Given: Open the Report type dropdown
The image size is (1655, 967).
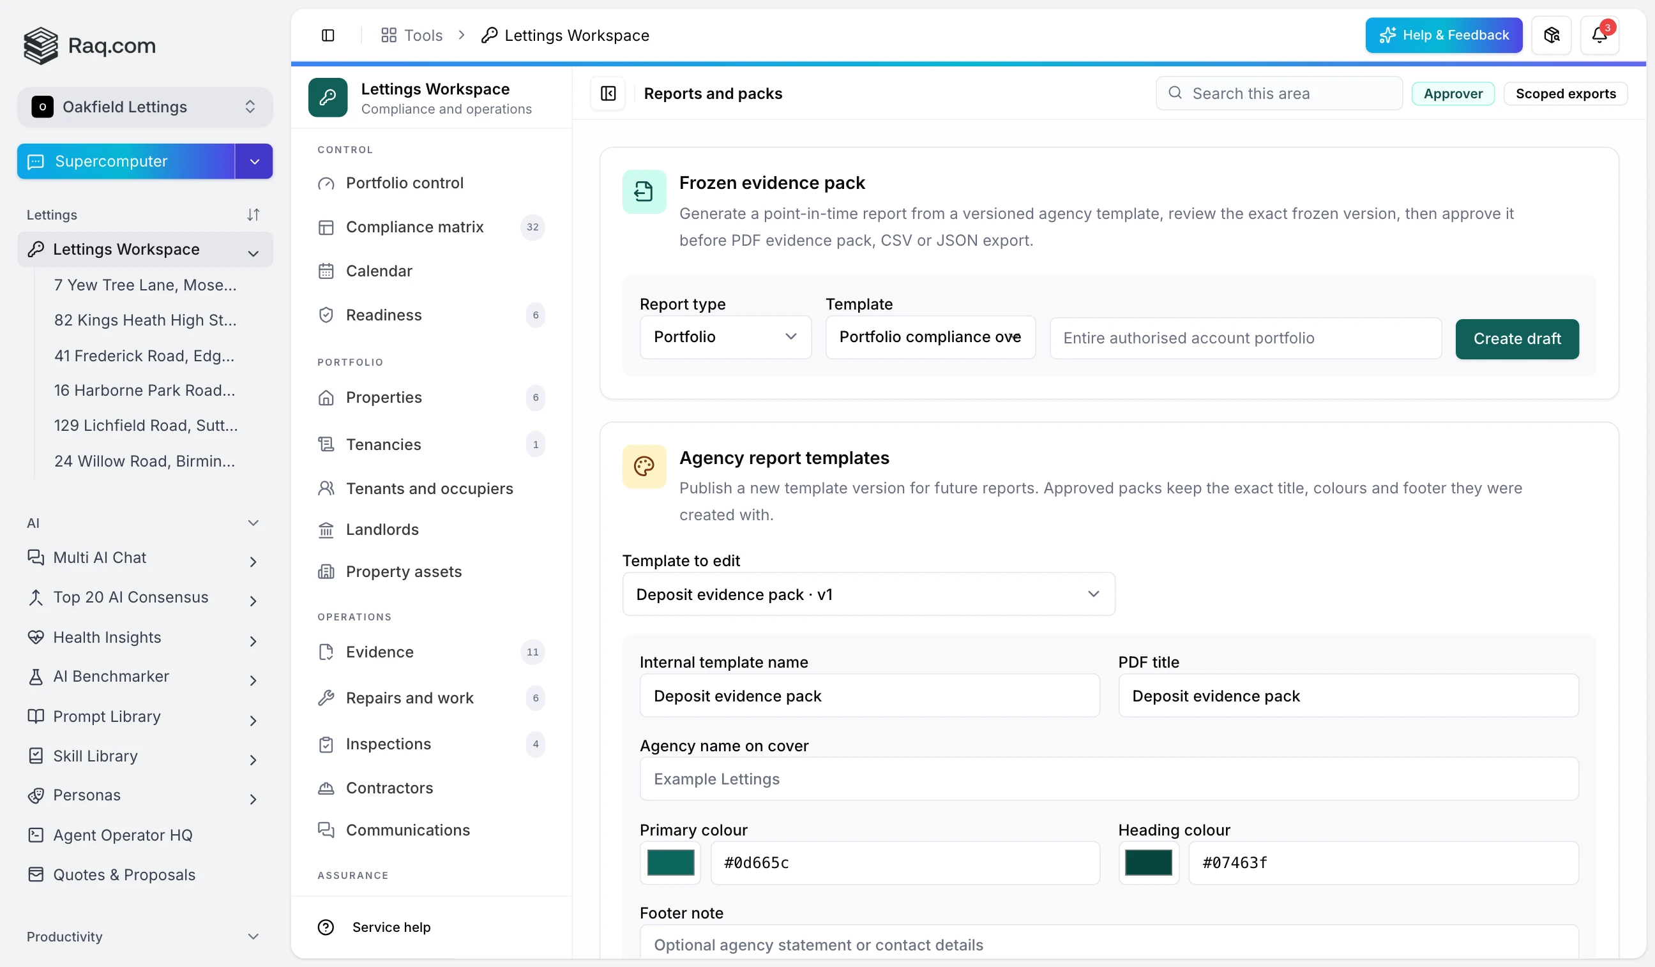Looking at the screenshot, I should [725, 338].
